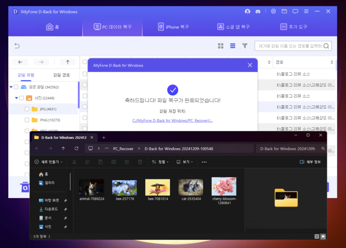The height and width of the screenshot is (248, 346).
Task: Open the filter funnel icon
Action: point(245,46)
